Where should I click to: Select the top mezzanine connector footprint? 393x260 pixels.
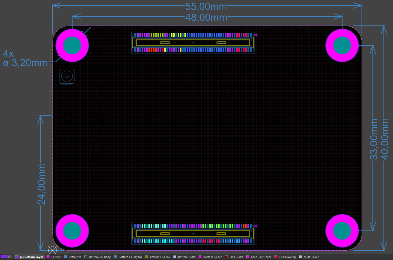click(x=193, y=43)
